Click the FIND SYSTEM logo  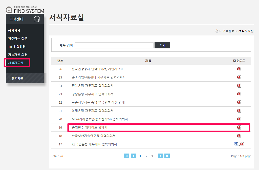[25, 9]
